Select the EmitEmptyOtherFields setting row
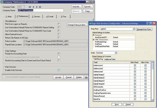The width and height of the screenshot is (157, 108). tap(114, 46)
